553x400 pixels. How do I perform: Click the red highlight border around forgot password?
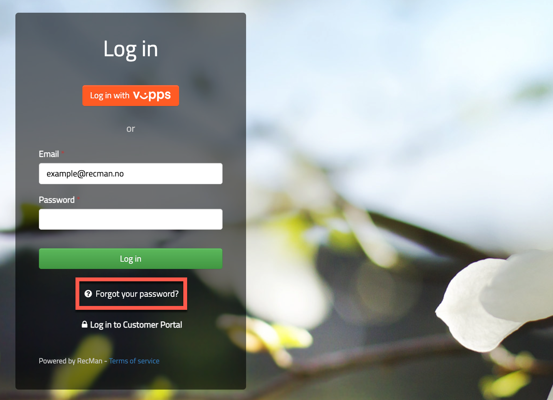tap(131, 279)
